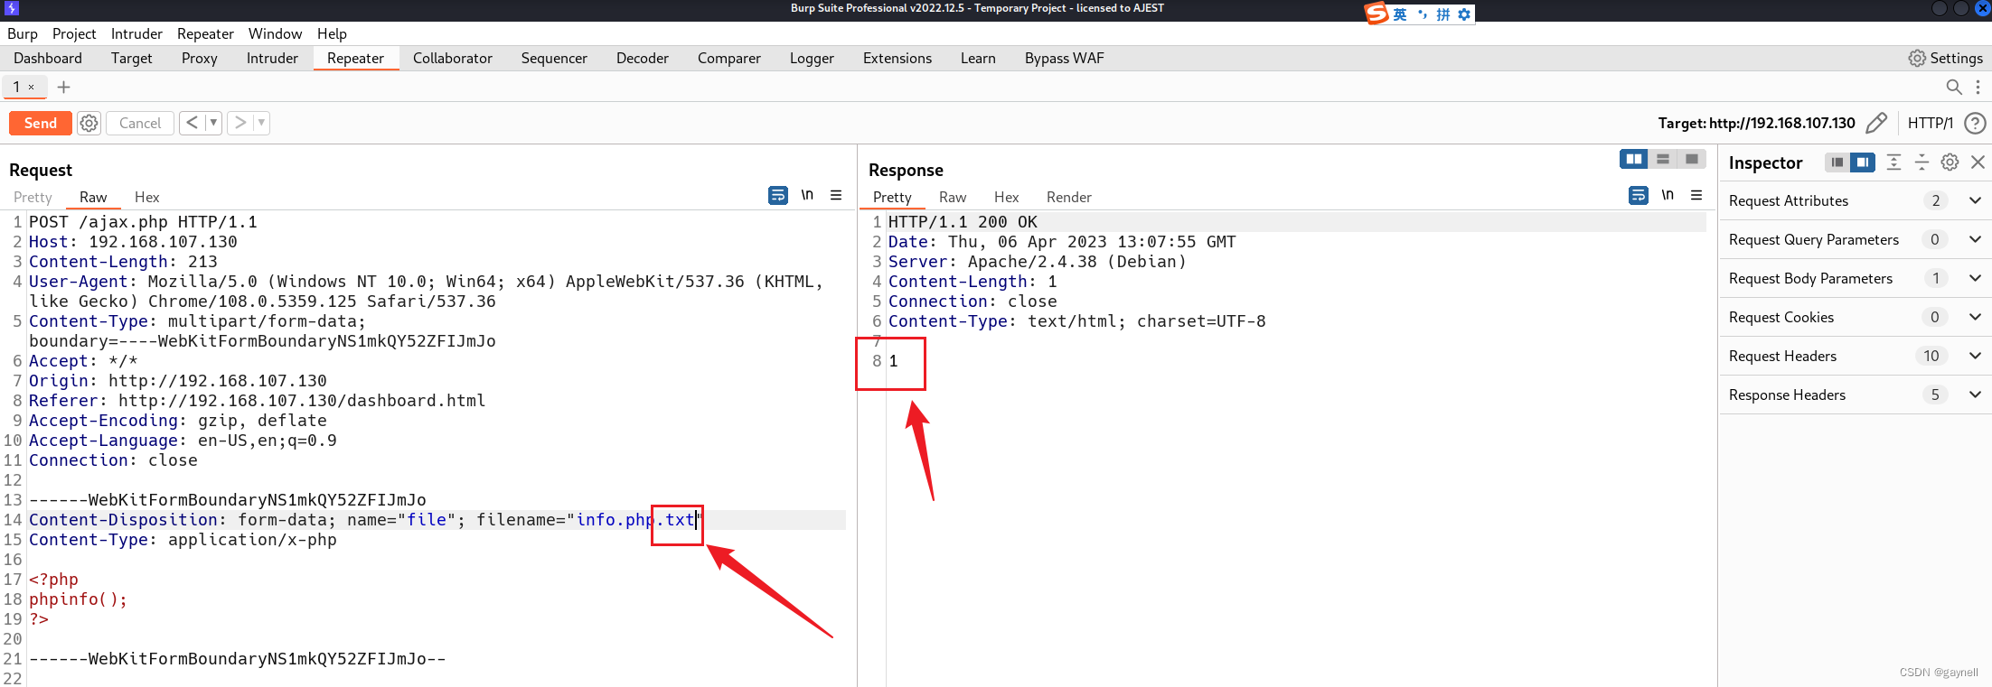The height and width of the screenshot is (687, 1992).
Task: Dock Inspector on right layout icon
Action: 1863,162
